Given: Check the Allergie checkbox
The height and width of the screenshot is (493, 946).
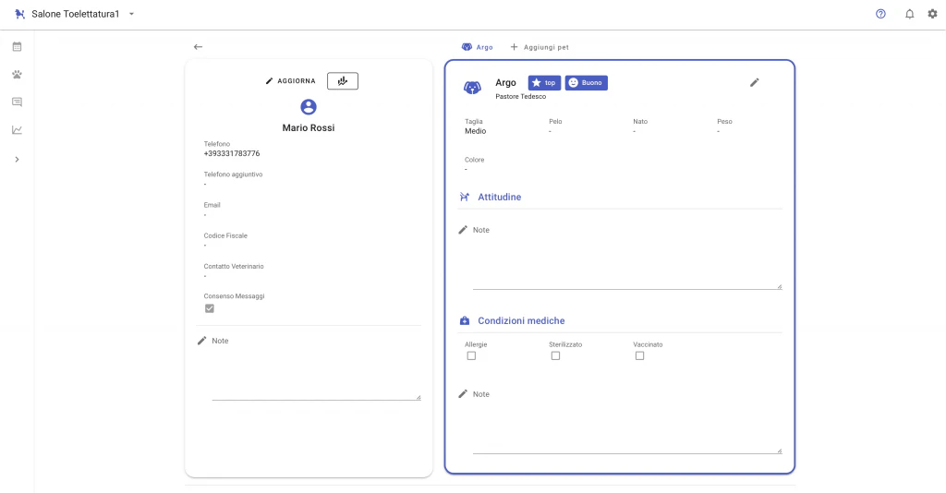Looking at the screenshot, I should click(471, 355).
